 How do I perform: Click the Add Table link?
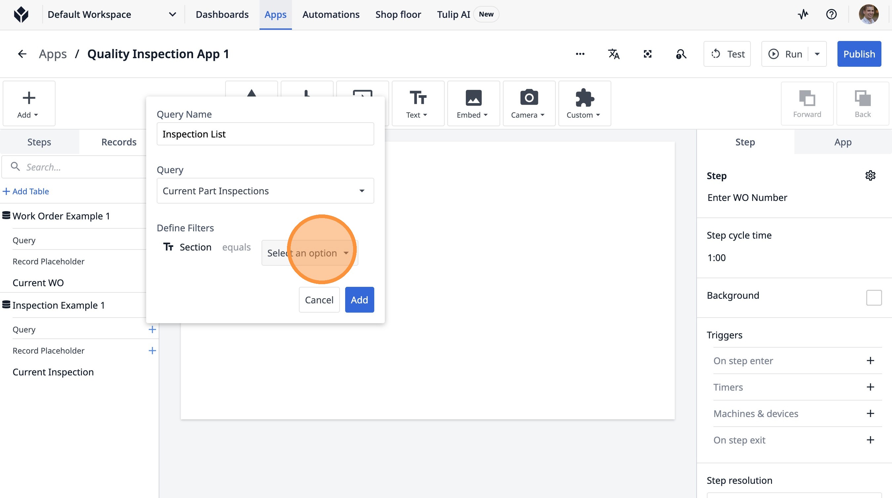(x=26, y=191)
